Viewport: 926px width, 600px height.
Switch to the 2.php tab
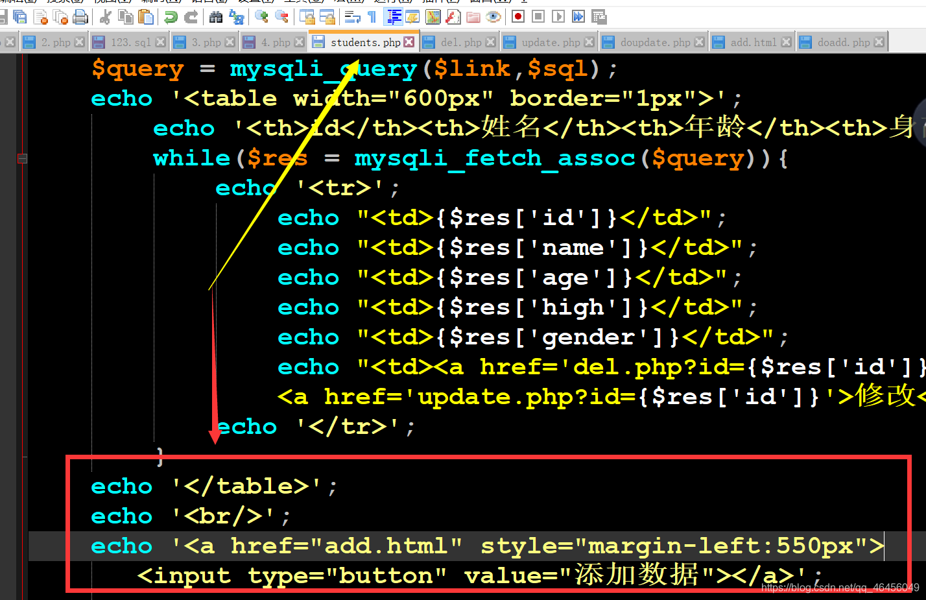tap(55, 42)
